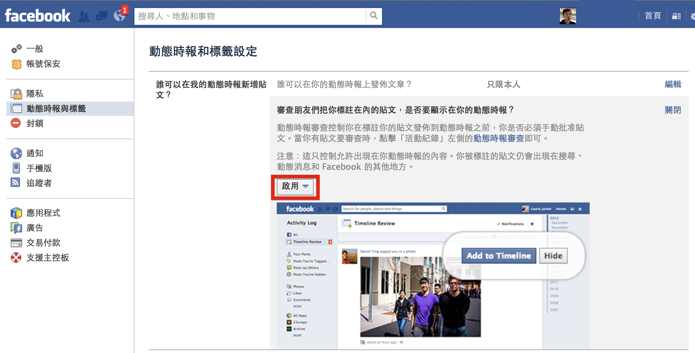Click the card icon beside 交易付款
Screen dimensions: 695x353
pyautogui.click(x=16, y=243)
